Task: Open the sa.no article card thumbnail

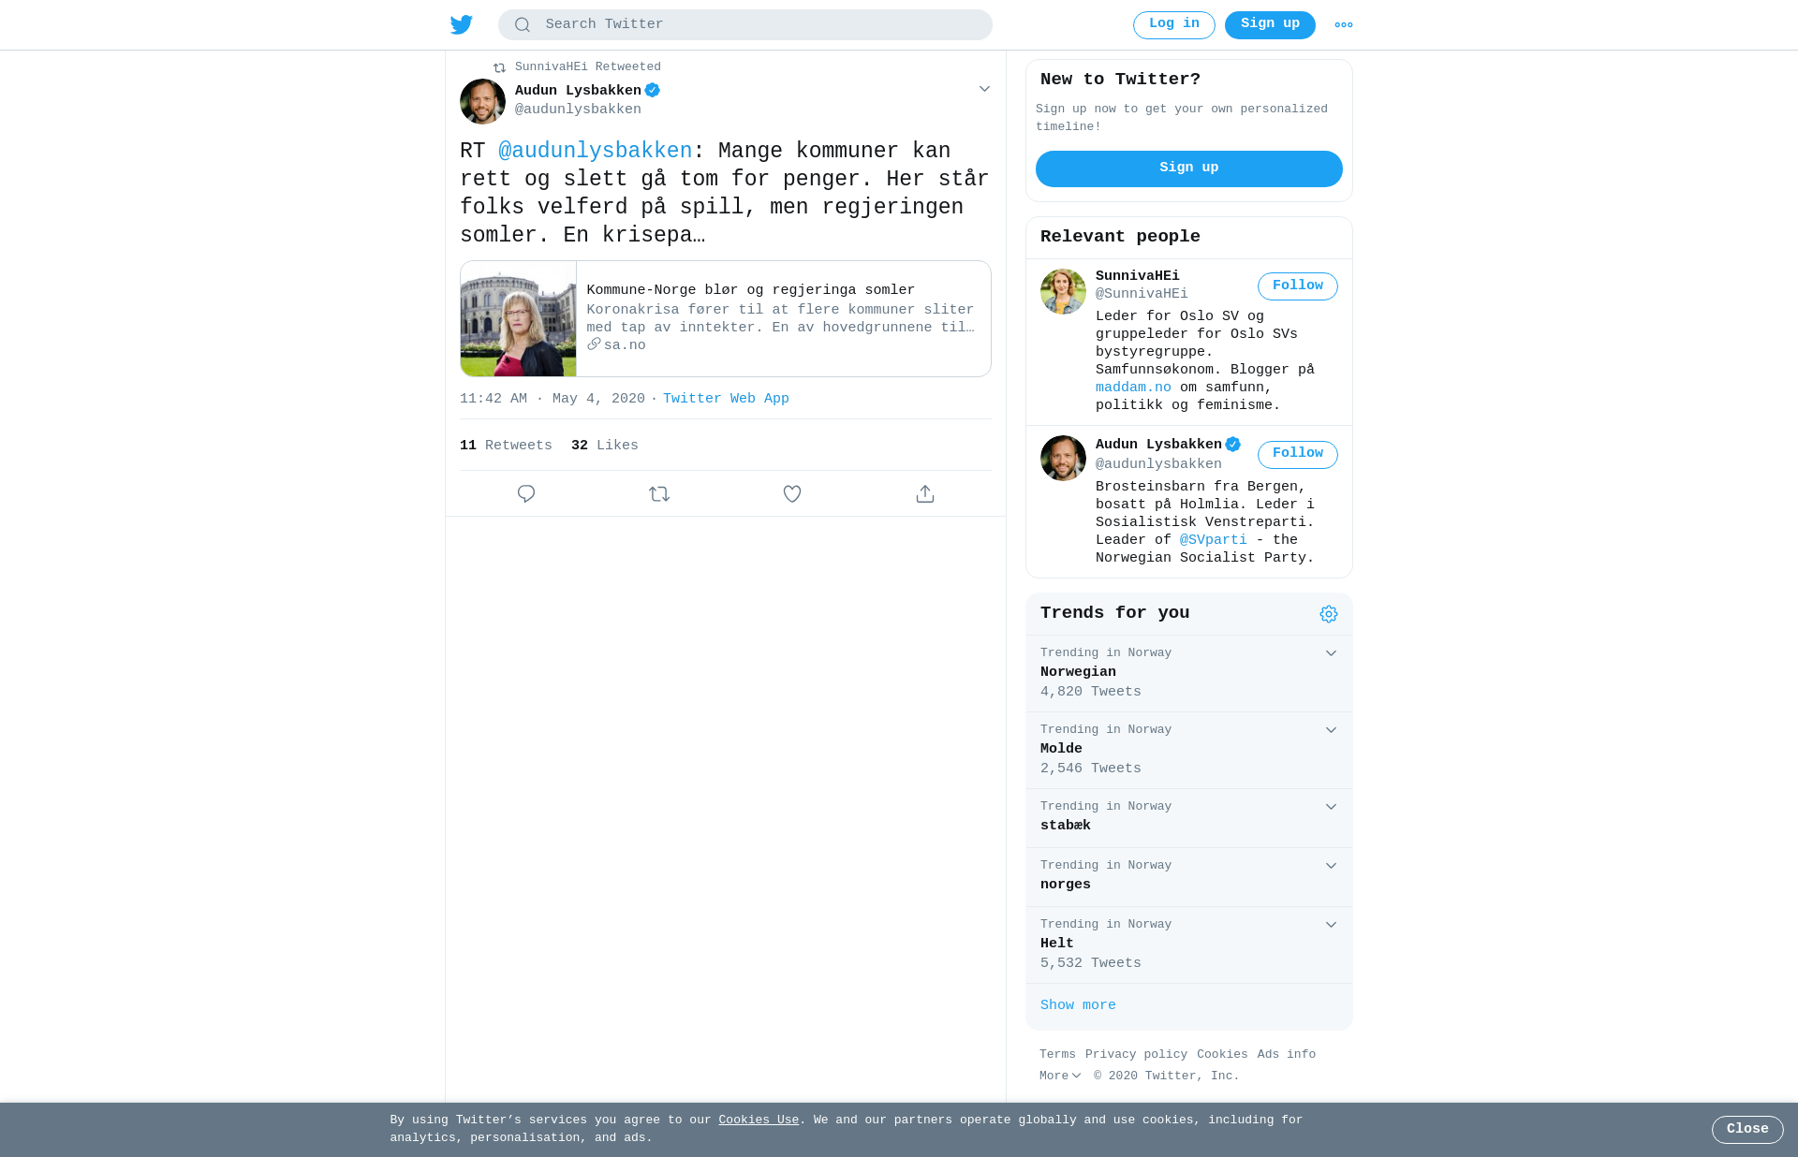Action: 518,319
